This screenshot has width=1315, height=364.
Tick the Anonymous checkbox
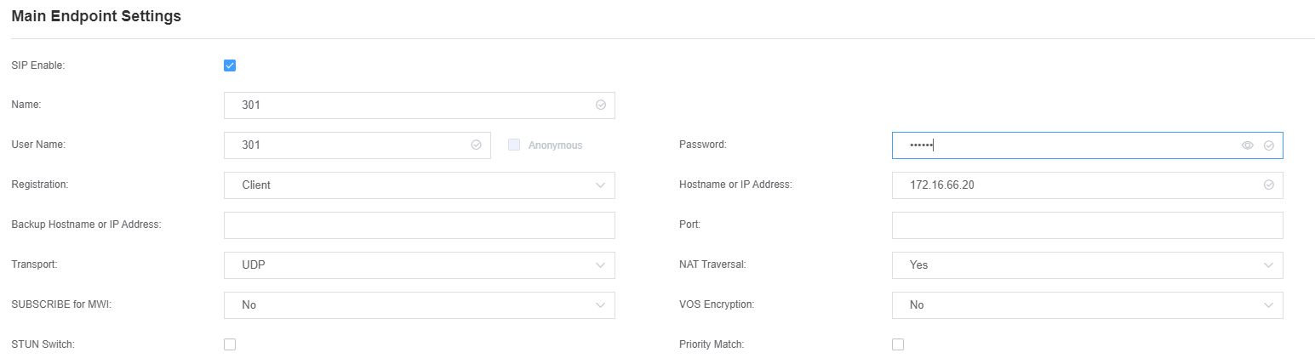[x=514, y=145]
